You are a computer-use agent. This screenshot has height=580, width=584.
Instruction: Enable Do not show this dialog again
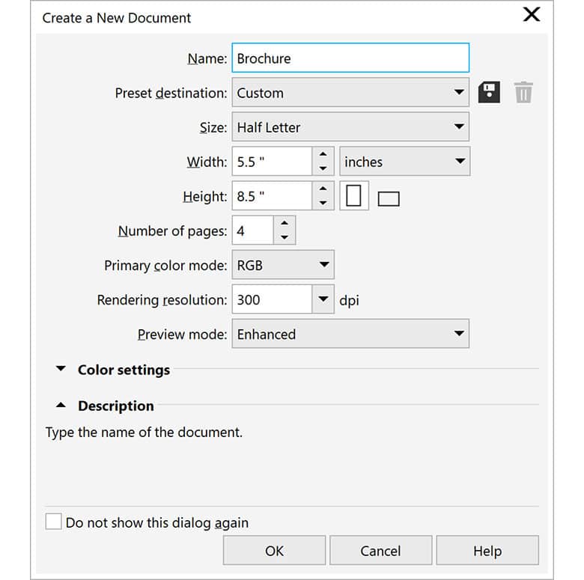[x=54, y=522]
